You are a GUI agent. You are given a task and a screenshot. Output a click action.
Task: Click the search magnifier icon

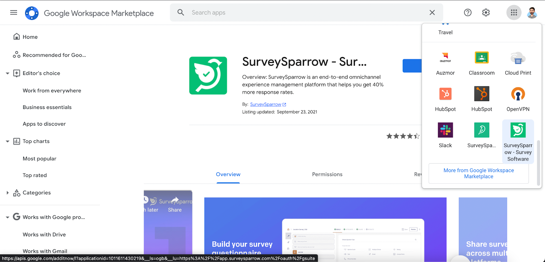pyautogui.click(x=181, y=13)
